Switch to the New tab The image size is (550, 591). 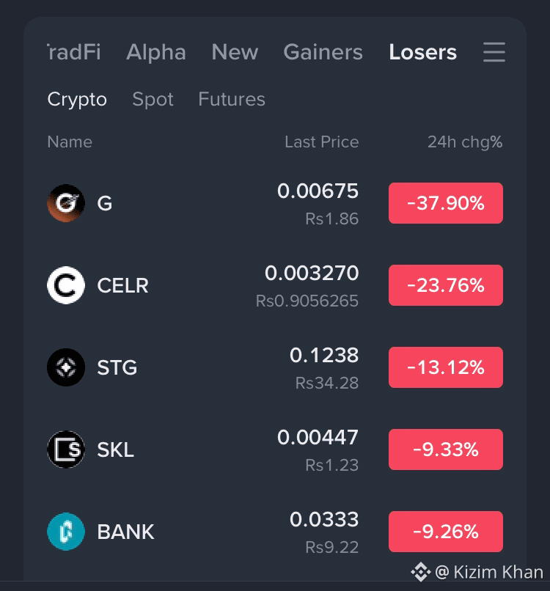235,52
